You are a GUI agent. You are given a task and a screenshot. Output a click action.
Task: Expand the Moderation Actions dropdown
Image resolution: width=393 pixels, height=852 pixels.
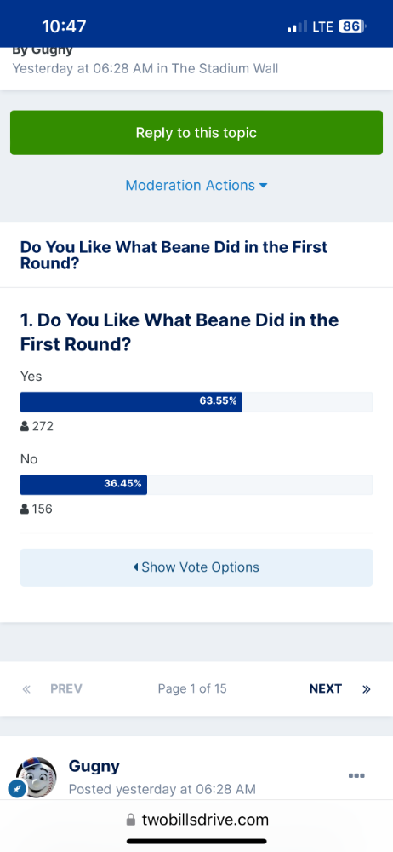(x=196, y=185)
